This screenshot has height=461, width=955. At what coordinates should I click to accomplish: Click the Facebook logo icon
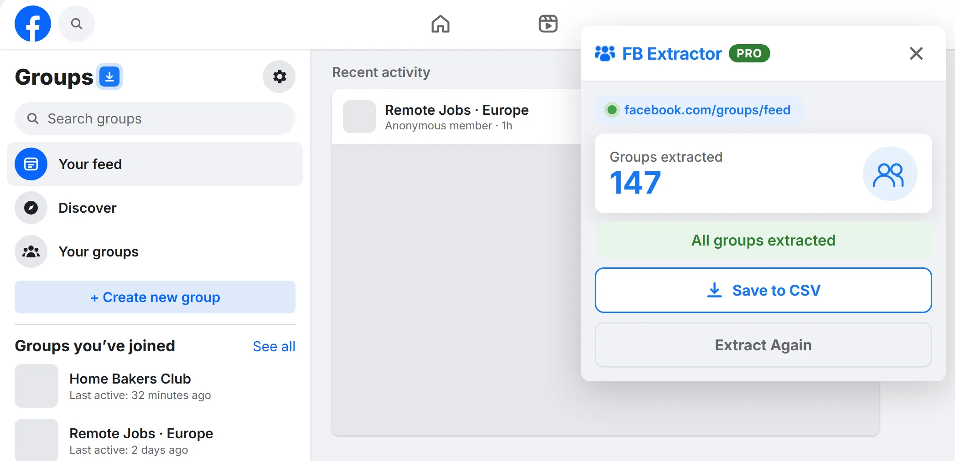click(x=33, y=24)
